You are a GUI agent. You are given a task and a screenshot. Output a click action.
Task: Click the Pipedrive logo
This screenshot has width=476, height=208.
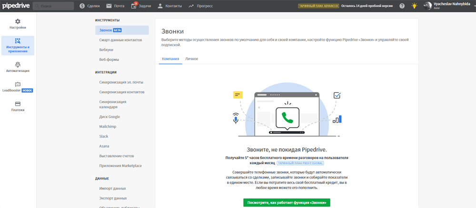coord(15,6)
